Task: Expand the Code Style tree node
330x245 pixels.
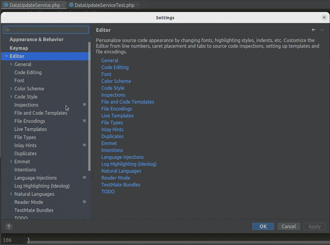Action: pyautogui.click(x=11, y=97)
